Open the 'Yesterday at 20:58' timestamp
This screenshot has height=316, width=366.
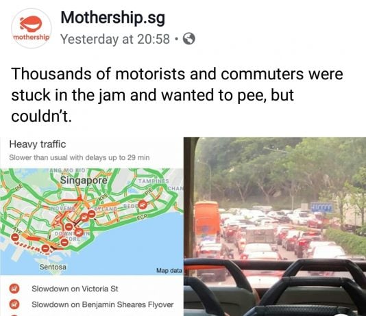[115, 39]
